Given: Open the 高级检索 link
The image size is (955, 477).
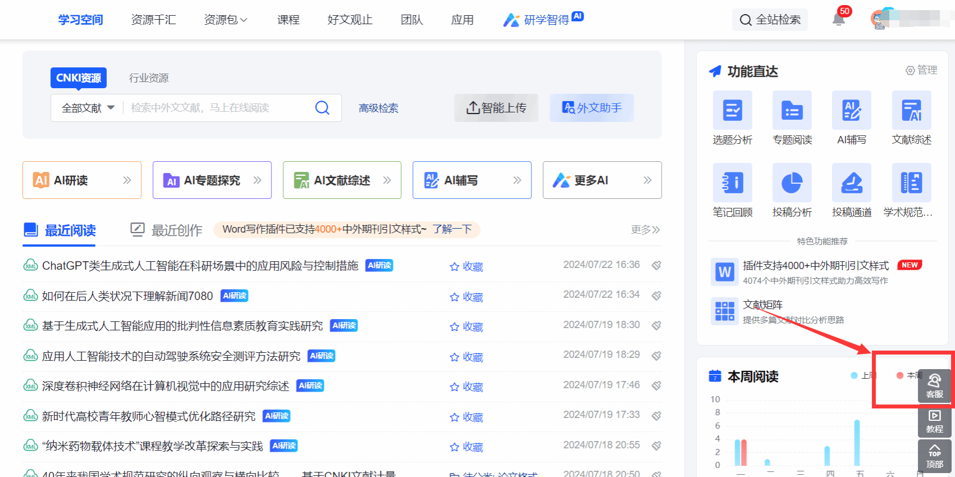Looking at the screenshot, I should point(379,108).
